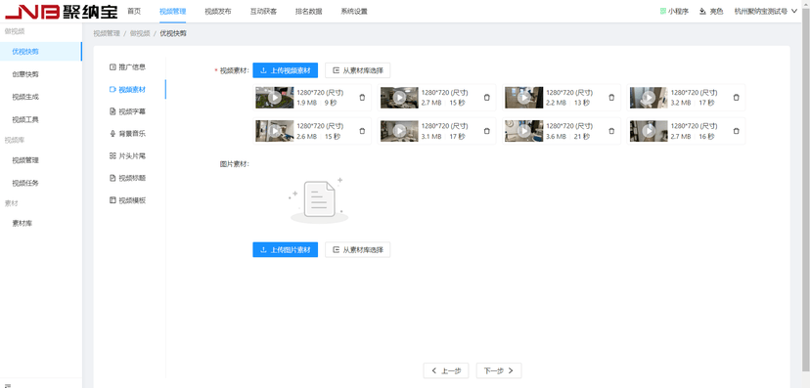Viewport: 810px width, 388px height.
Task: Click the 上传图片素材 button
Action: 285,250
